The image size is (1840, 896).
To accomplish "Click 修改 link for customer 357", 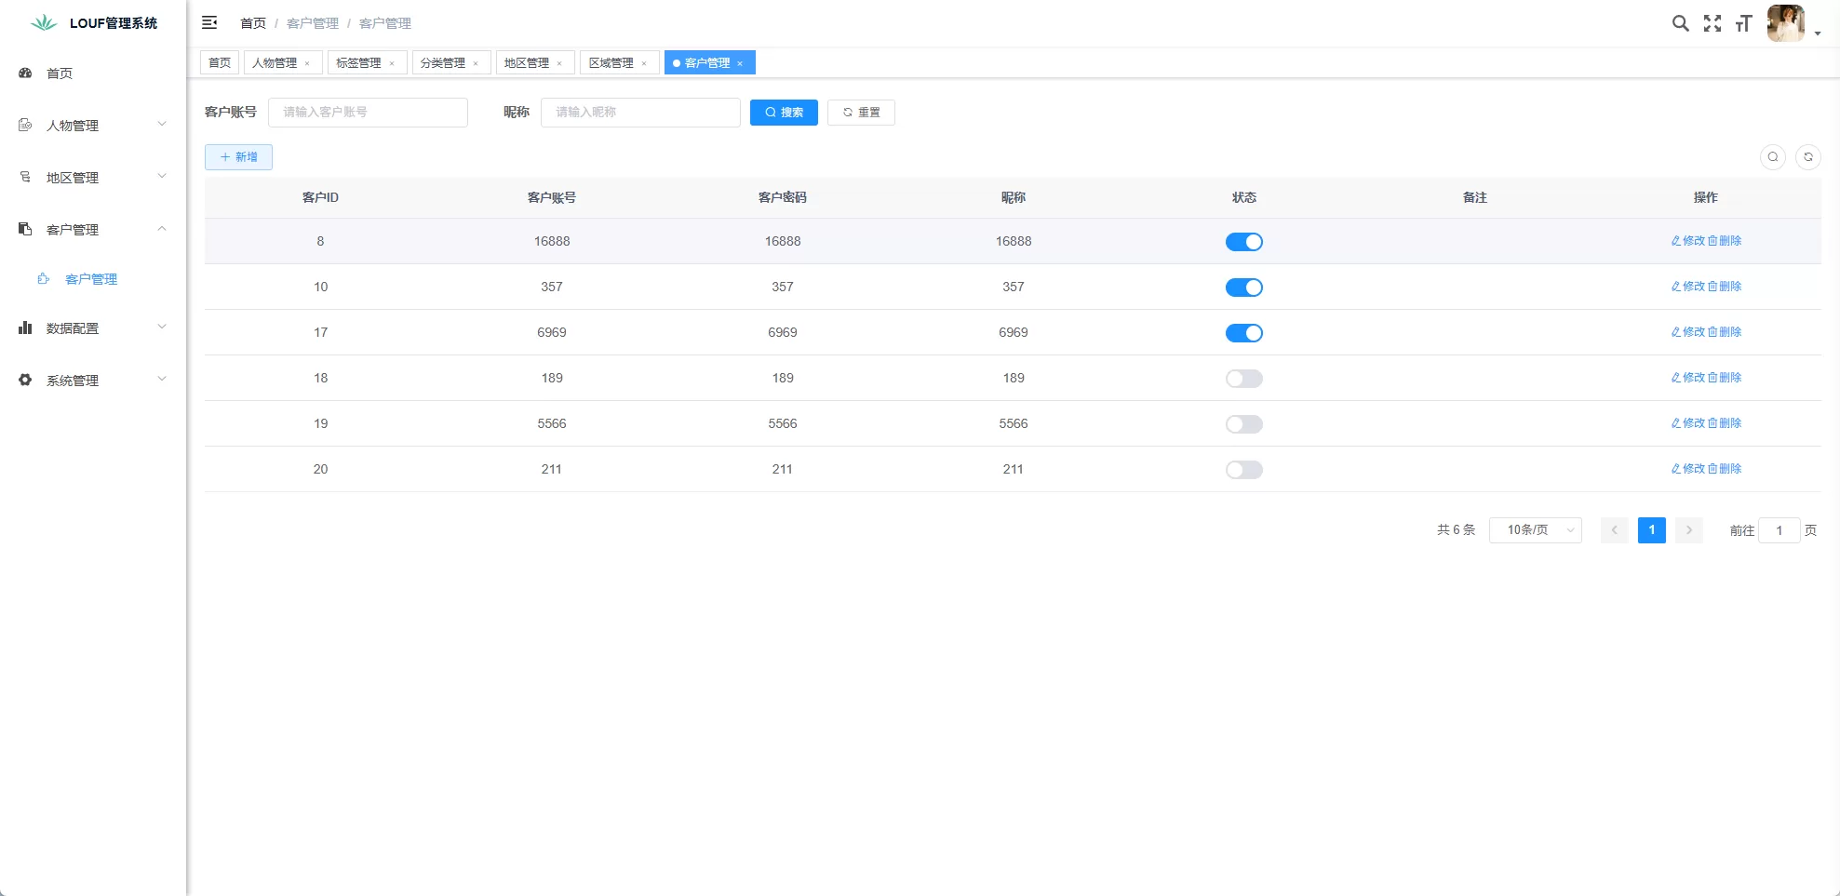I will [x=1688, y=287].
